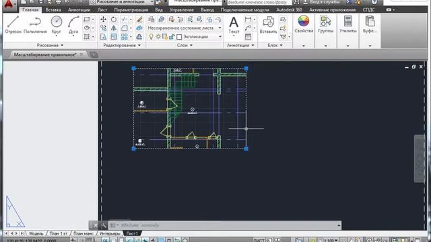Select the Дуга (Arc) tool
431x242 pixels.
(x=73, y=25)
